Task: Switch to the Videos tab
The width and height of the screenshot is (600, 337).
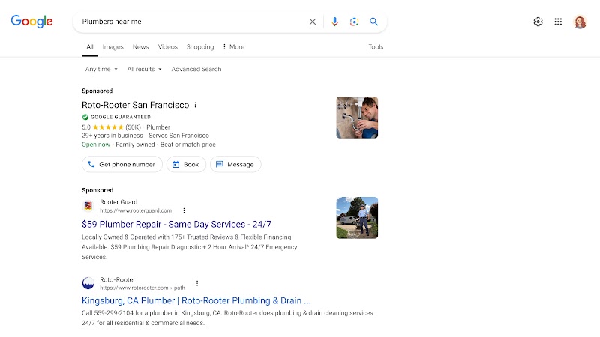Action: tap(167, 46)
